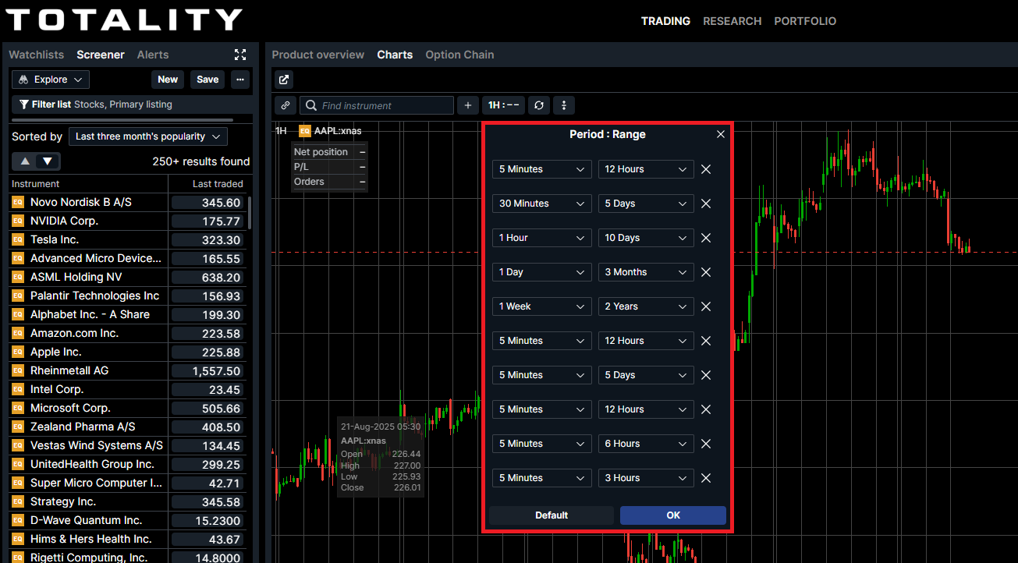
Task: Click the Find instrument search field
Action: tap(377, 105)
